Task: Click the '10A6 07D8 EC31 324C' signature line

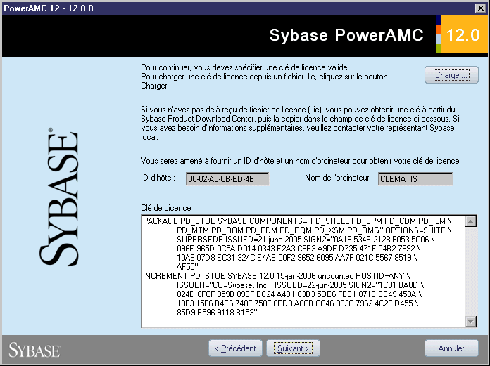Action: pos(296,258)
